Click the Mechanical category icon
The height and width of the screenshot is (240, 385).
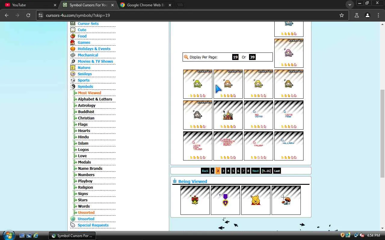73,55
